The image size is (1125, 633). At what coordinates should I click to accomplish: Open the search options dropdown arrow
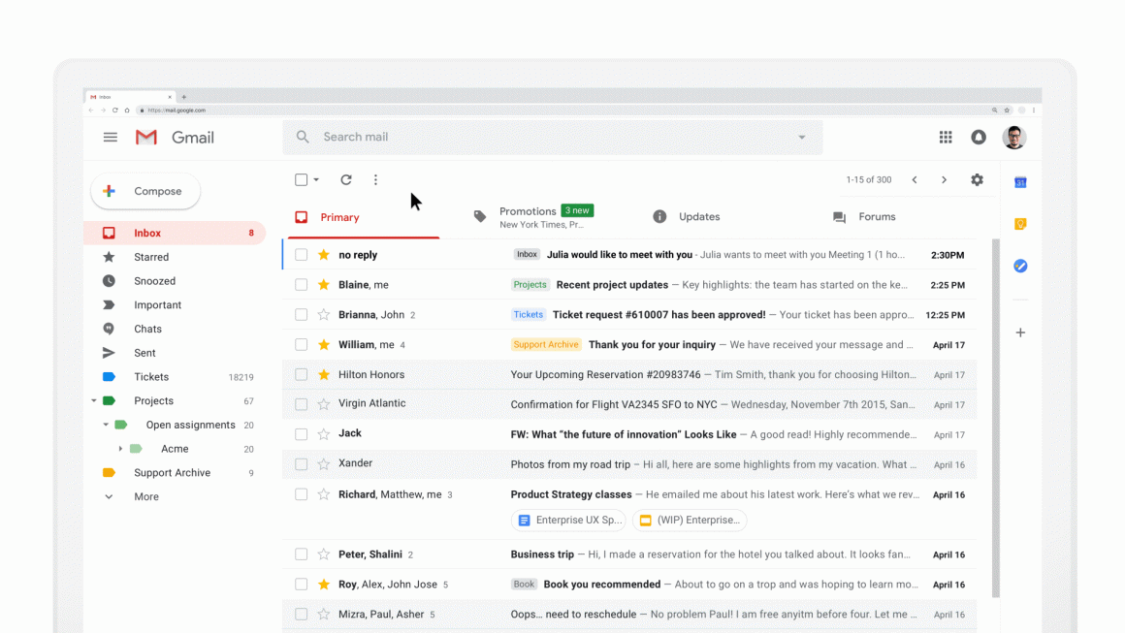click(802, 137)
